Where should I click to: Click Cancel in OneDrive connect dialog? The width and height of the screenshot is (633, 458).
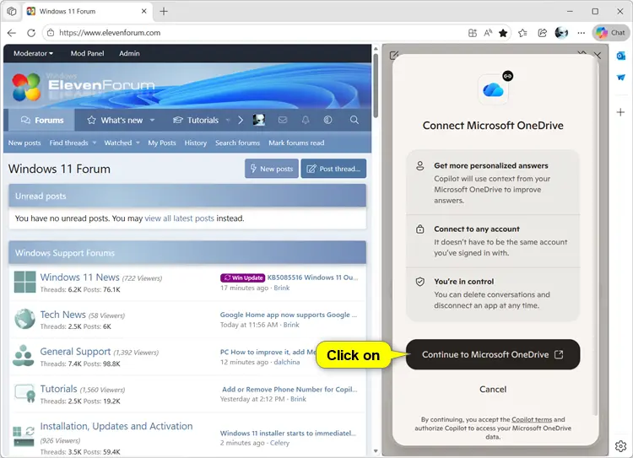pos(493,389)
